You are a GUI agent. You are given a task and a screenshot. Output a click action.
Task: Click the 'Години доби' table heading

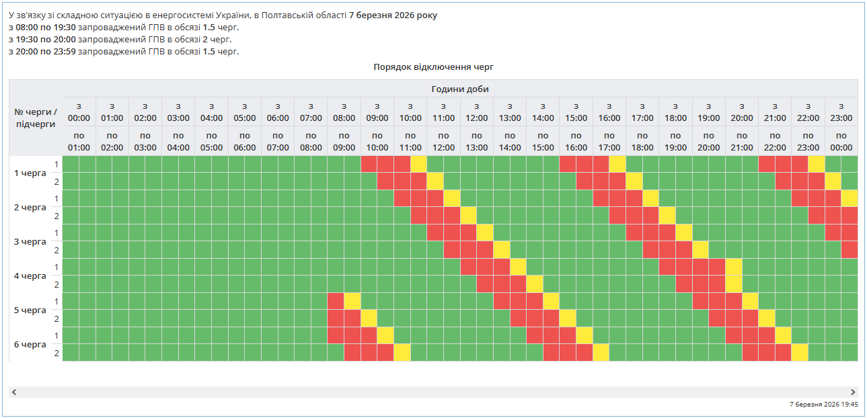pos(460,89)
